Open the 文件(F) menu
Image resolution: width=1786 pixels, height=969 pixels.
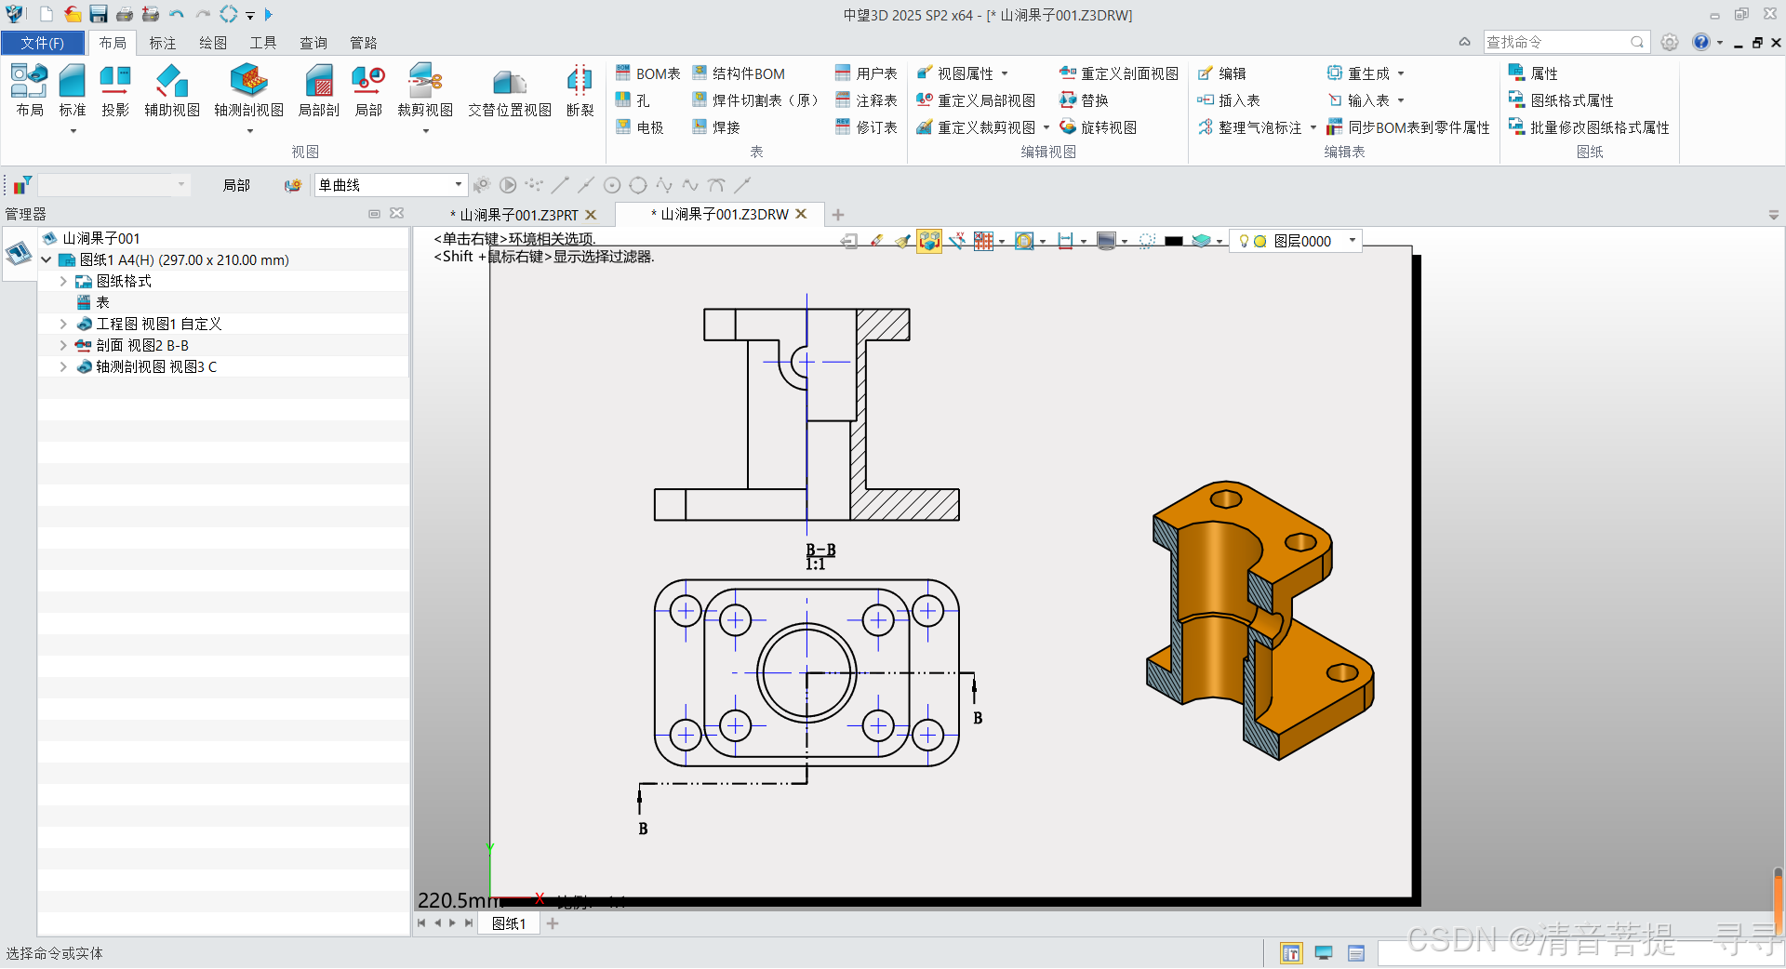[x=43, y=43]
